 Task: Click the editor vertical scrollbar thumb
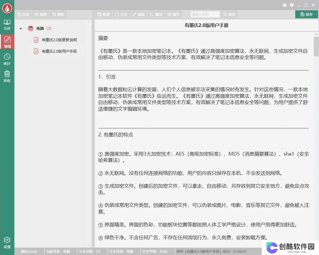tap(316, 46)
